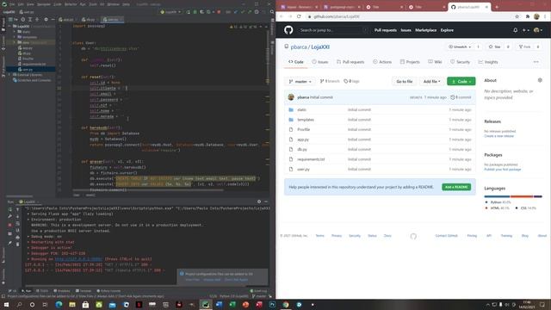551x310 pixels.
Task: Click the PyCharm taskbar icon
Action: pyautogui.click(x=206, y=305)
